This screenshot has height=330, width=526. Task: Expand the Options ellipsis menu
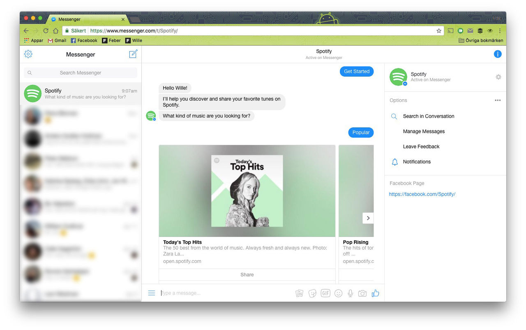tap(498, 100)
